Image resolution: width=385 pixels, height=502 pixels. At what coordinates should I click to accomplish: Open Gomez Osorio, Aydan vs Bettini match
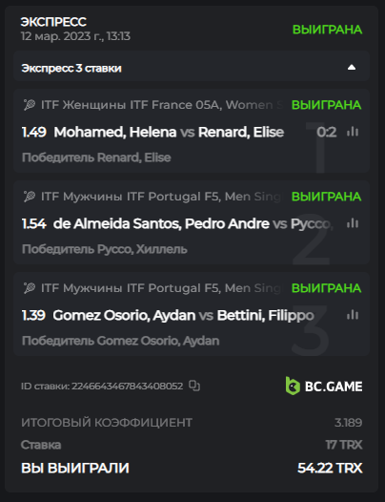point(184,315)
